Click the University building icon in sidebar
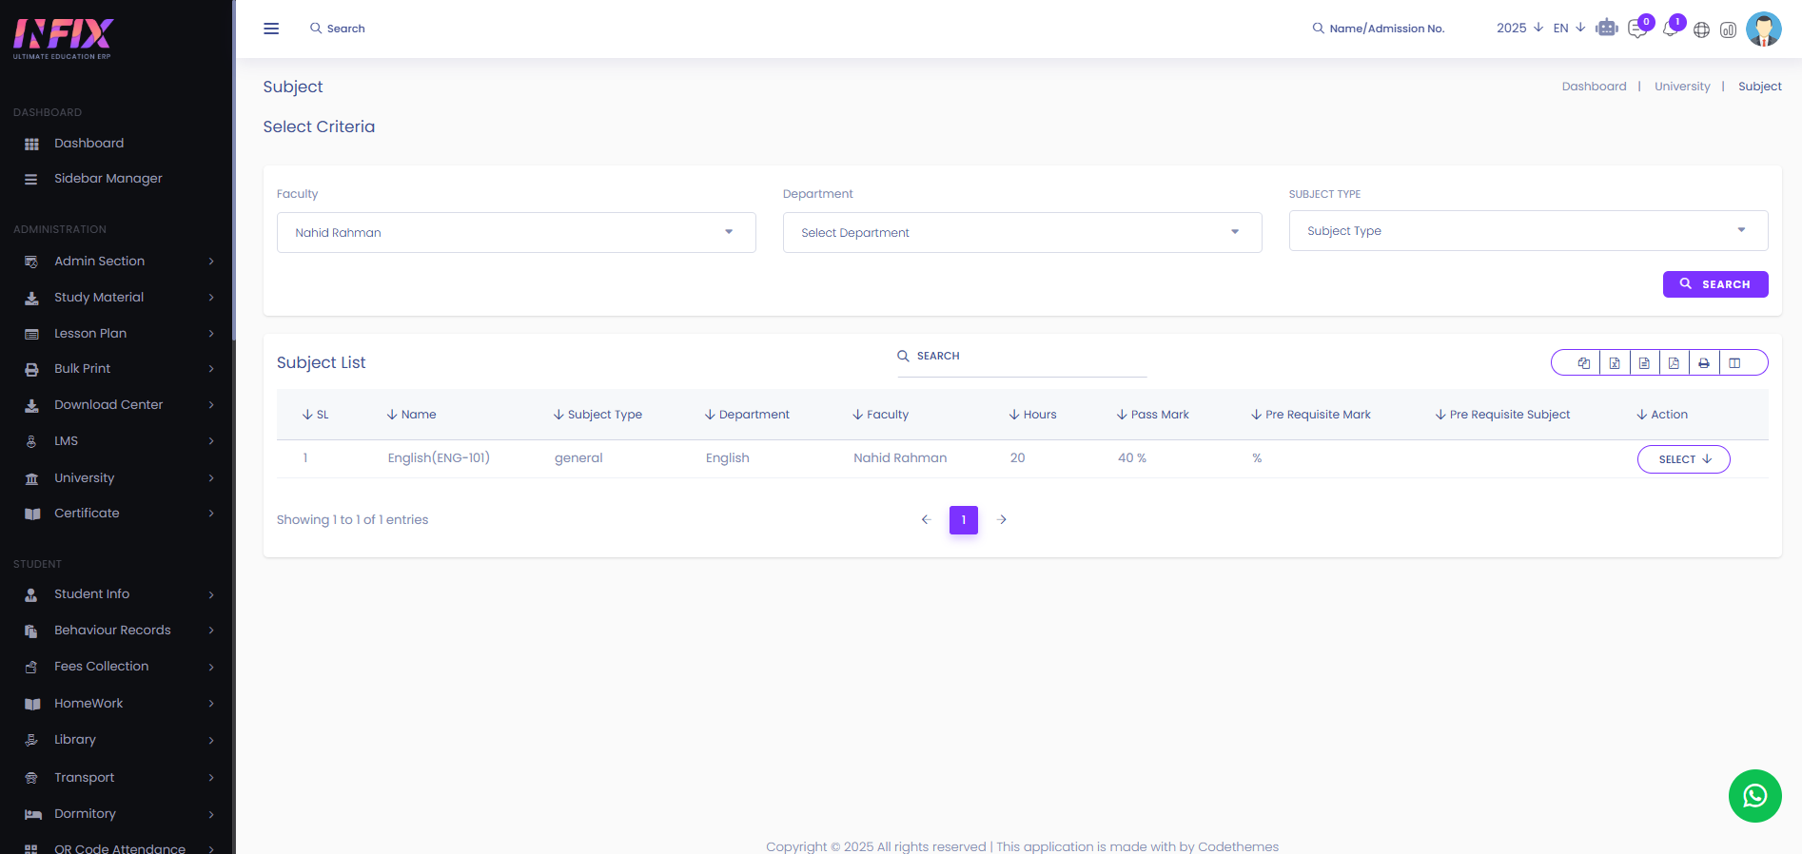The height and width of the screenshot is (854, 1802). 31,479
